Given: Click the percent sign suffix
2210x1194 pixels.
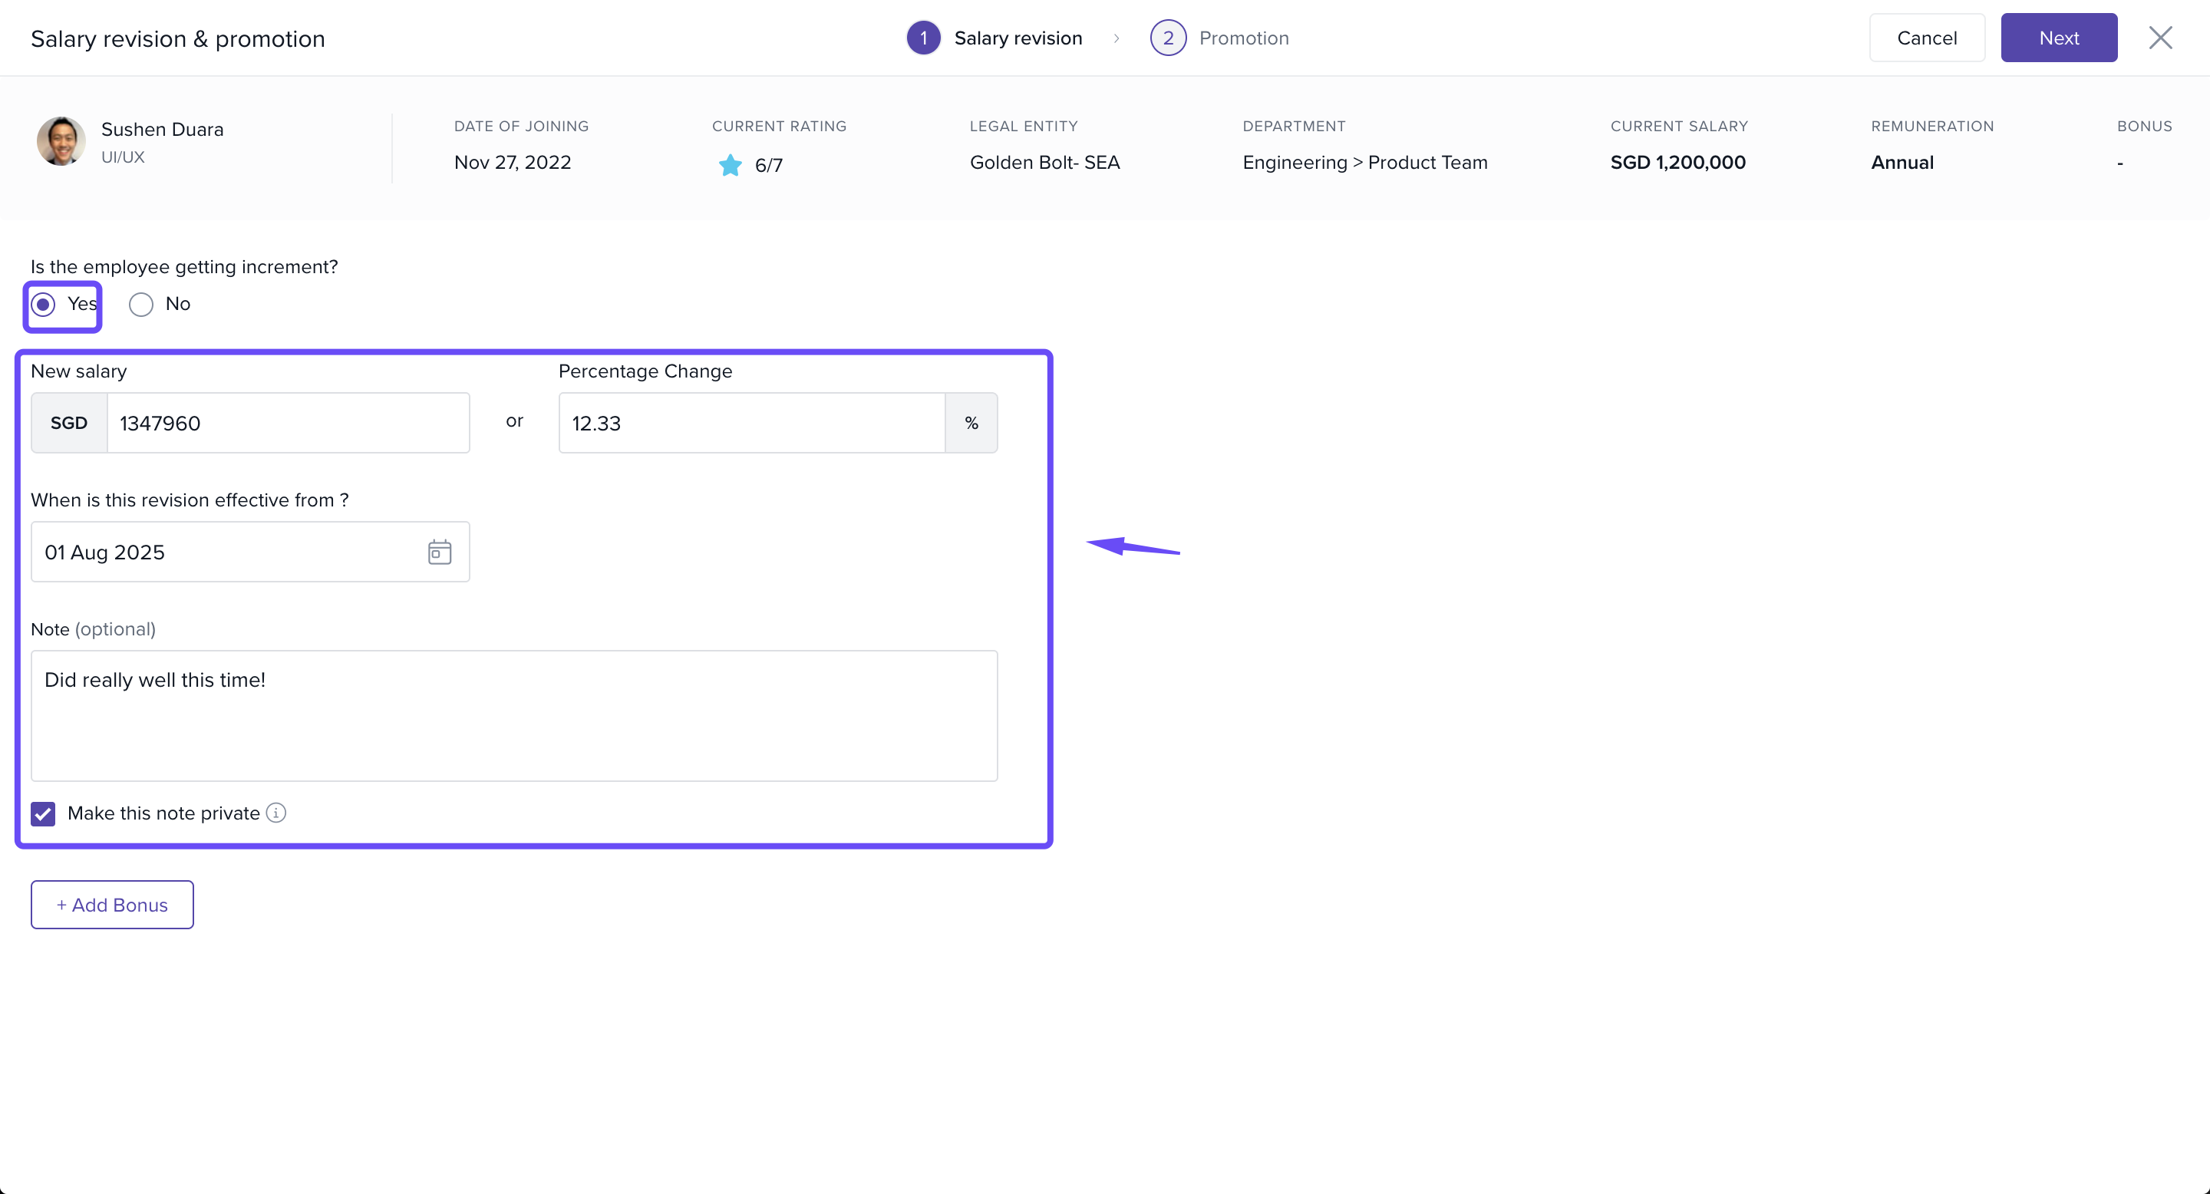Looking at the screenshot, I should (971, 423).
